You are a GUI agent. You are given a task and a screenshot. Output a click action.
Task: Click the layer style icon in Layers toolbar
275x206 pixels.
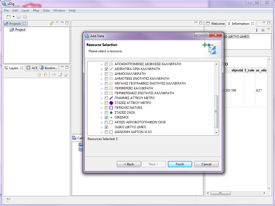pos(60,75)
